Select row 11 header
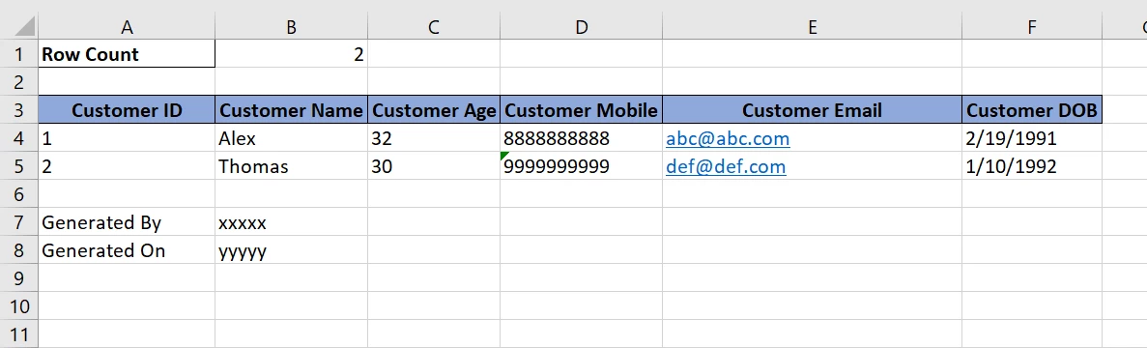 click(x=19, y=334)
